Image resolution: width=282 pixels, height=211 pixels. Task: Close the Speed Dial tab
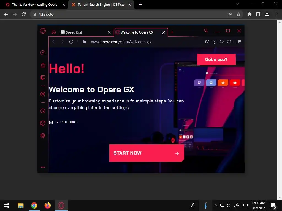coord(109,32)
